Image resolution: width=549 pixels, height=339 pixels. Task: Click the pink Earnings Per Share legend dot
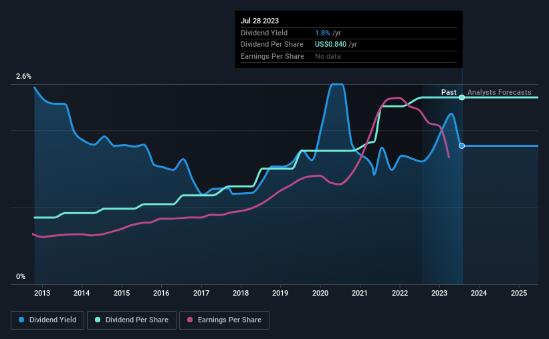(x=190, y=320)
